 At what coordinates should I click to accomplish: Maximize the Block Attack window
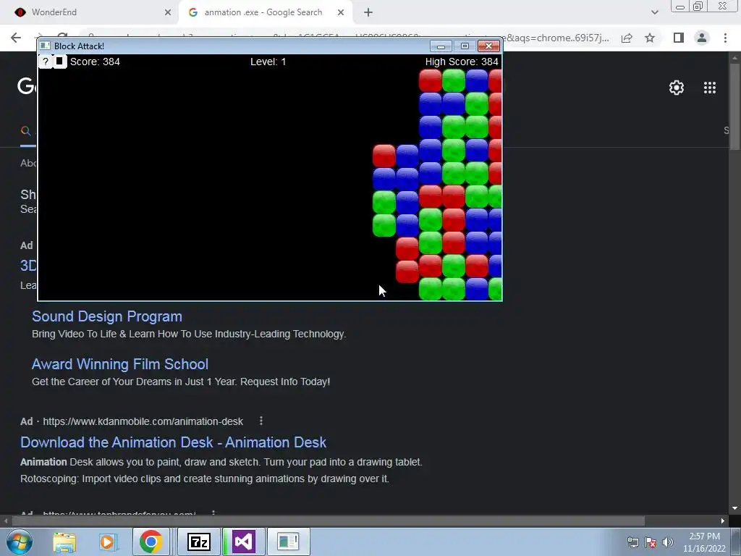tap(465, 46)
